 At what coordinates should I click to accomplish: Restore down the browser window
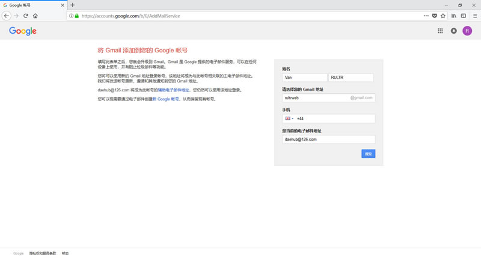[x=460, y=5]
